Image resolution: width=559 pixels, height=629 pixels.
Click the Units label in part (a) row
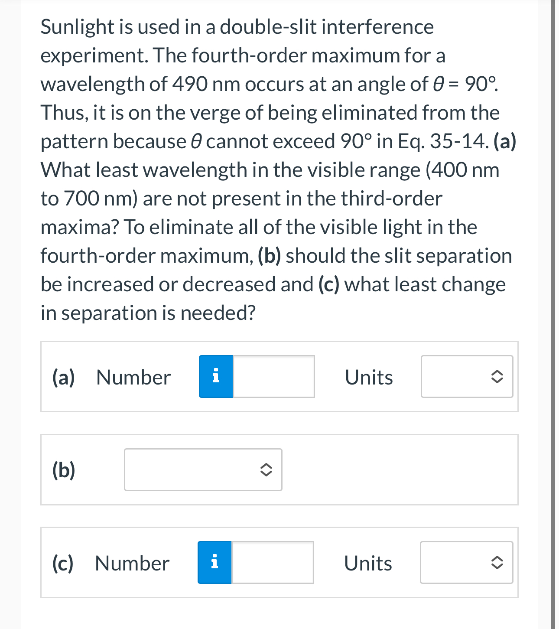coord(368,377)
